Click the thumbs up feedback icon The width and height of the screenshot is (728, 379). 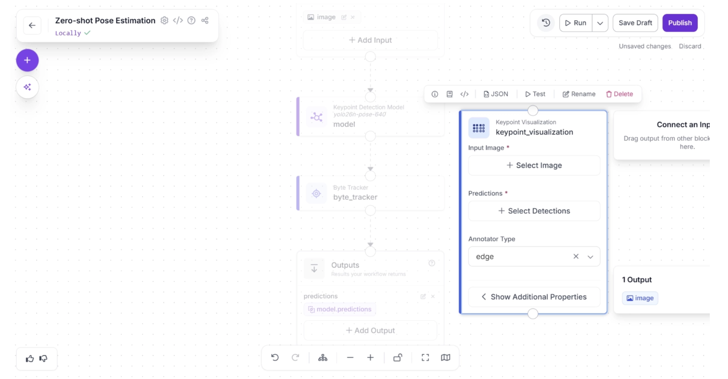click(30, 359)
